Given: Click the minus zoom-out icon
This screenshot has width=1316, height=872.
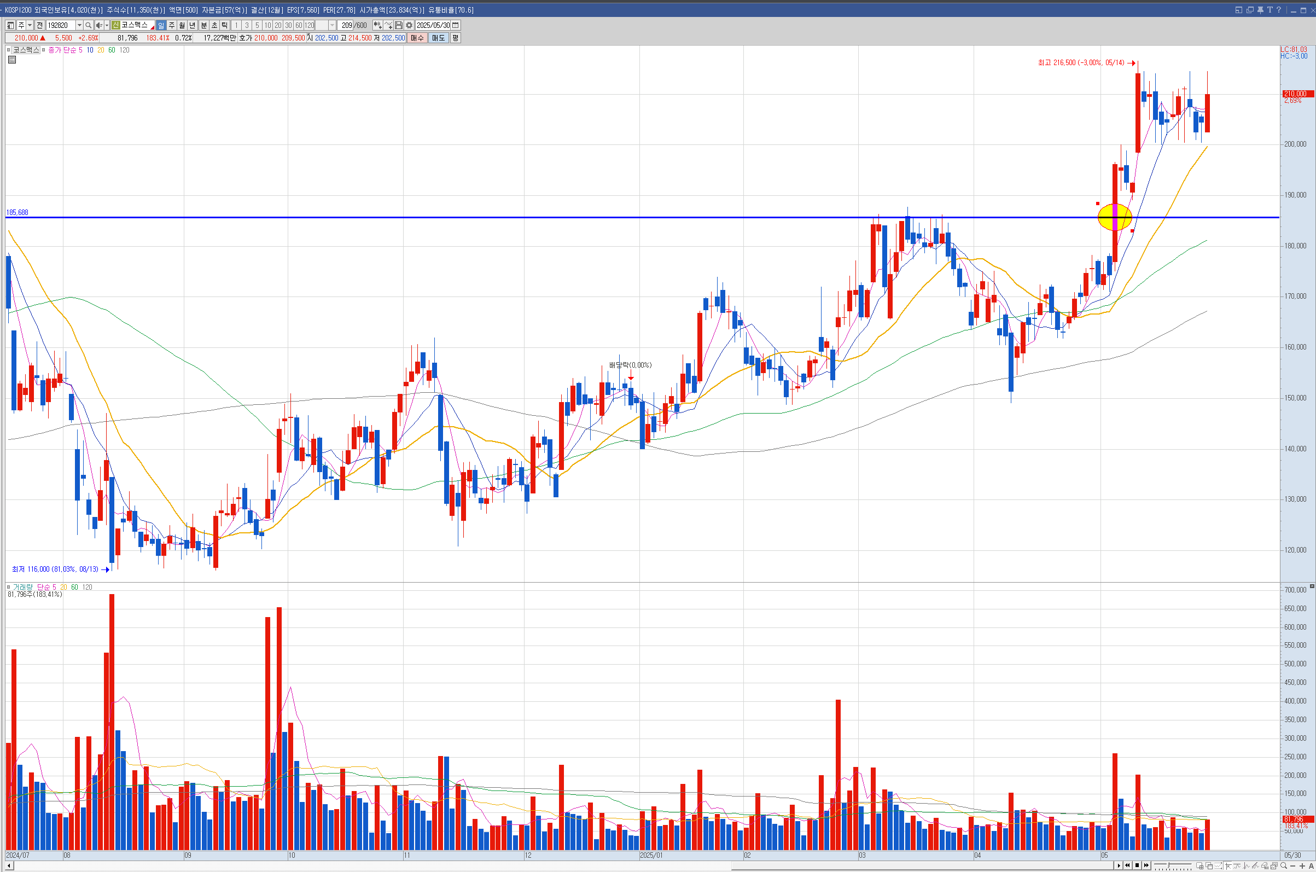Looking at the screenshot, I should (x=1292, y=866).
